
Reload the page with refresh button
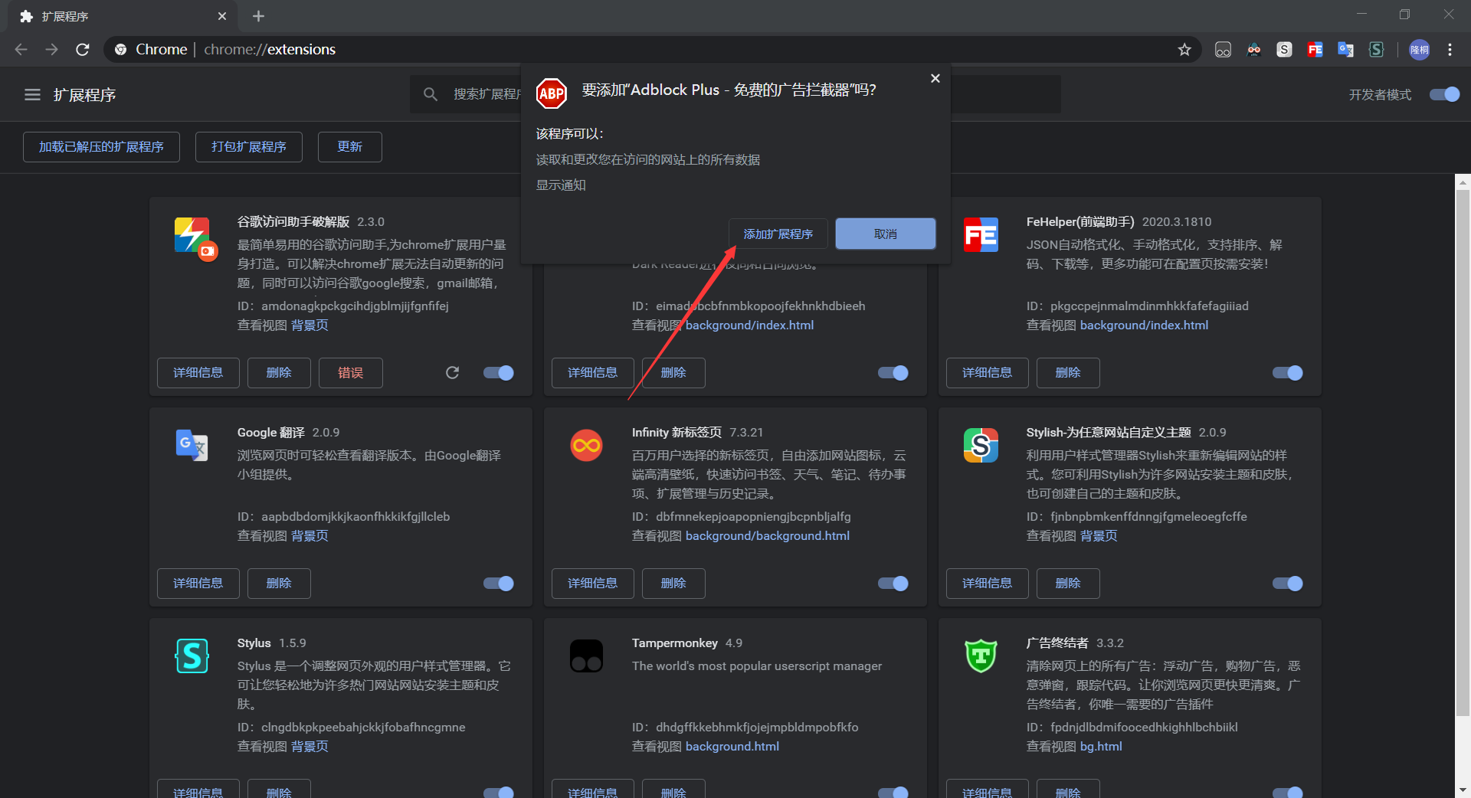(x=83, y=50)
